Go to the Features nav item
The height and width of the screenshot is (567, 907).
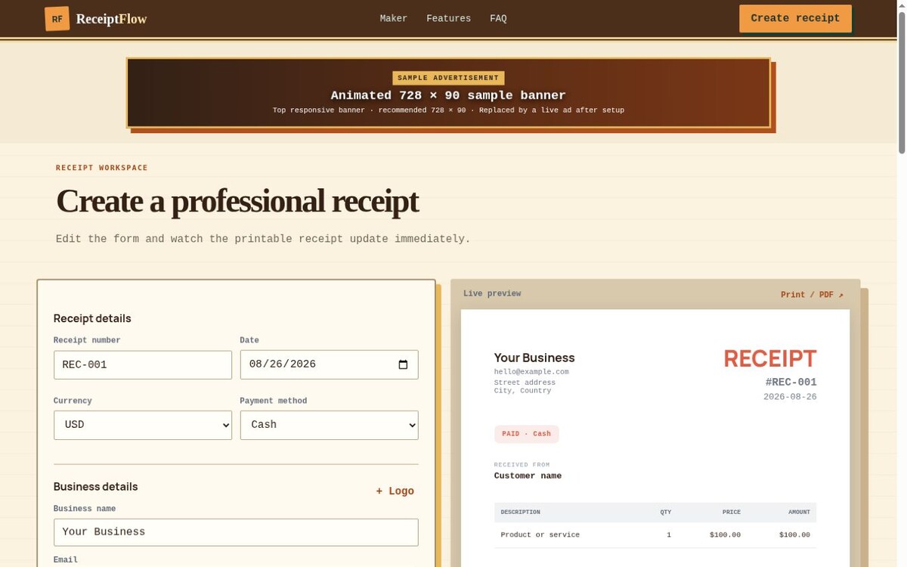448,18
